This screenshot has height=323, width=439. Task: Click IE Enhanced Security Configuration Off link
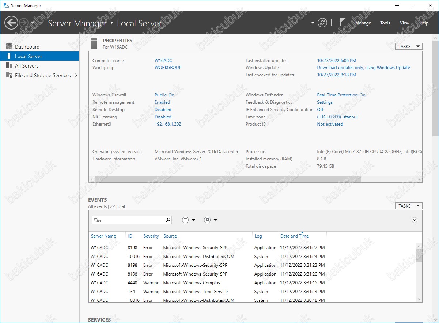click(320, 110)
